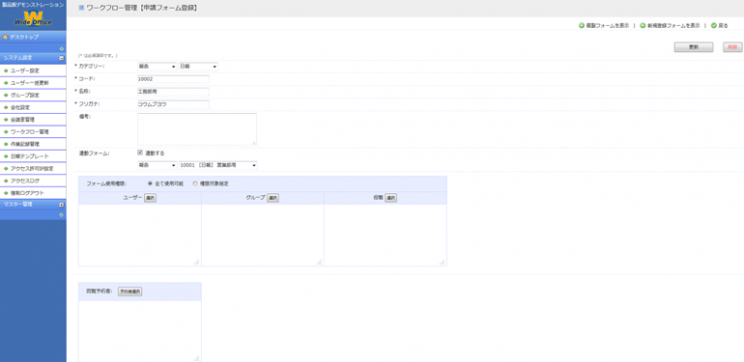
Task: Open the 10001 [日報] 営業部用 linked form dropdown
Action: 217,165
